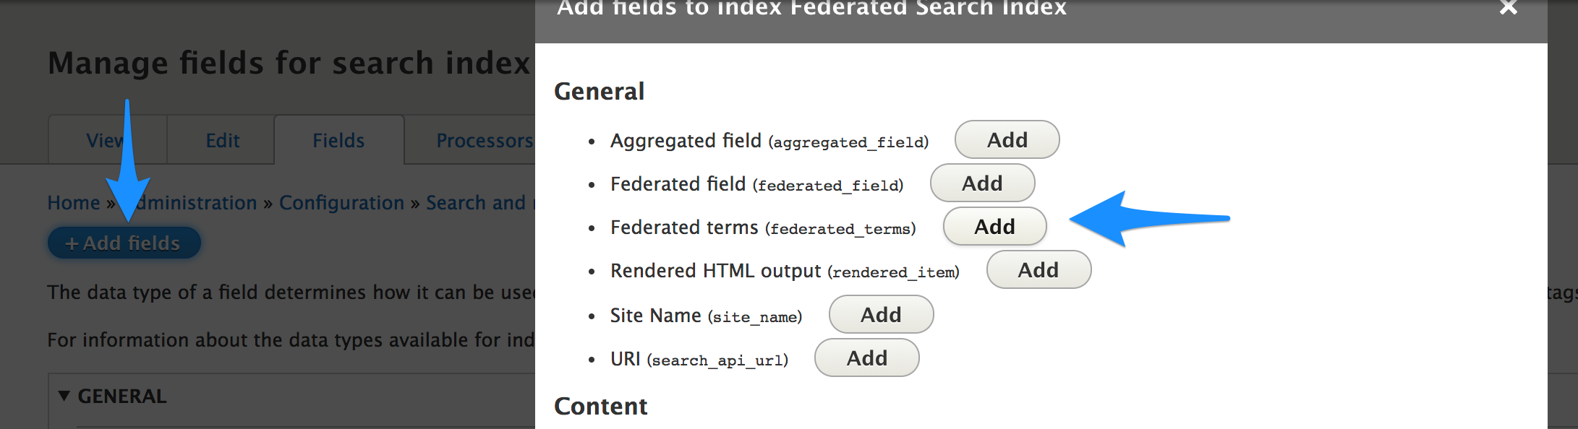
Task: Close the Add fields dialog
Action: click(x=1508, y=8)
